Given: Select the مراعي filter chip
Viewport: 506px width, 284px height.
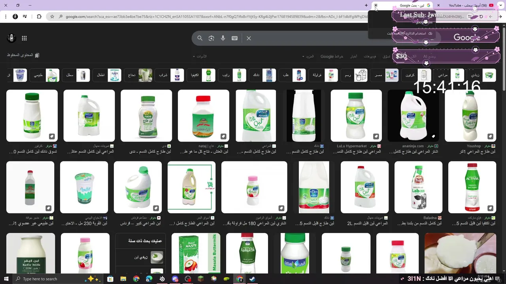Looking at the screenshot, I should (449, 75).
